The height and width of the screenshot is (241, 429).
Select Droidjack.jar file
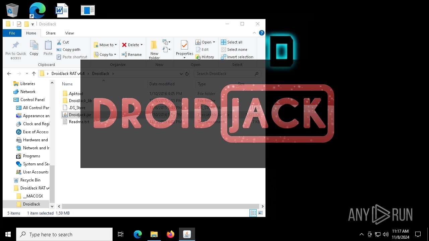tap(80, 115)
